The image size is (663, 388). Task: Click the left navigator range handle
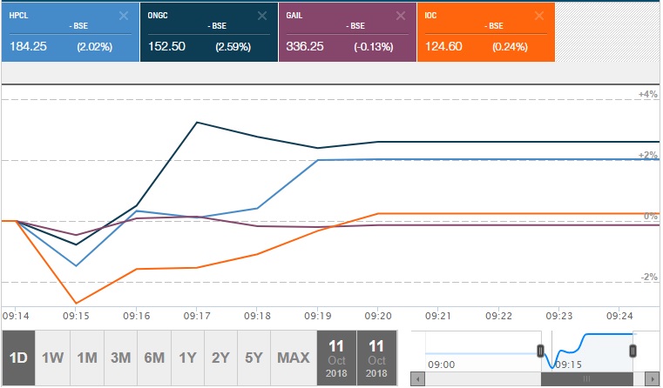tap(541, 350)
